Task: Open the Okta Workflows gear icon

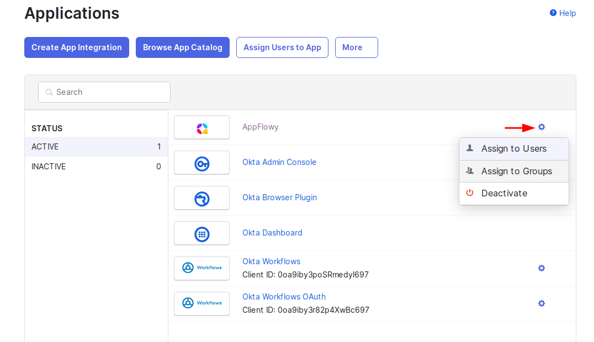Action: click(542, 268)
